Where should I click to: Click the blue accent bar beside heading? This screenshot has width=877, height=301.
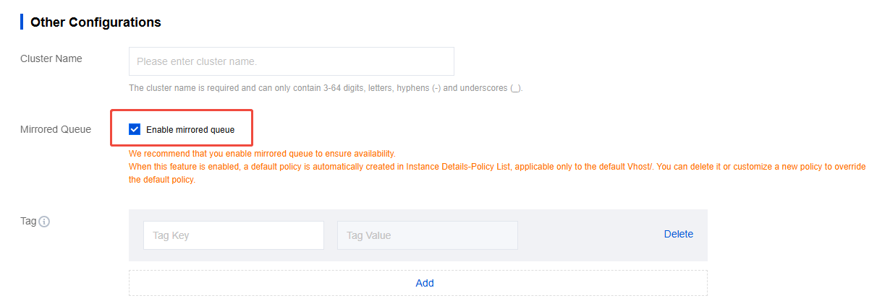pyautogui.click(x=22, y=22)
